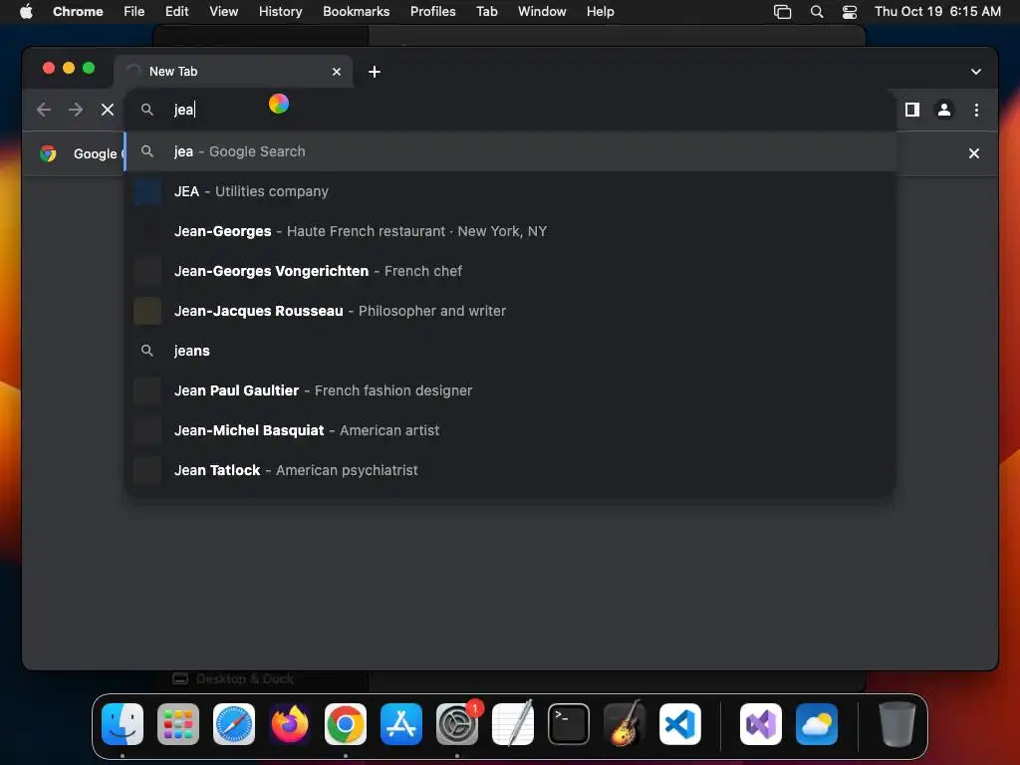Select the JEA Utilities company suggestion
The height and width of the screenshot is (765, 1020).
point(511,191)
